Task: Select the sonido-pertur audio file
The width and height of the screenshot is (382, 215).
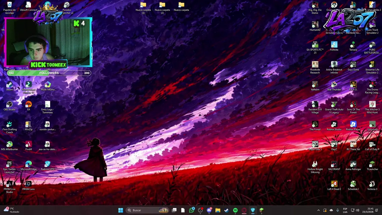Action: (x=48, y=126)
